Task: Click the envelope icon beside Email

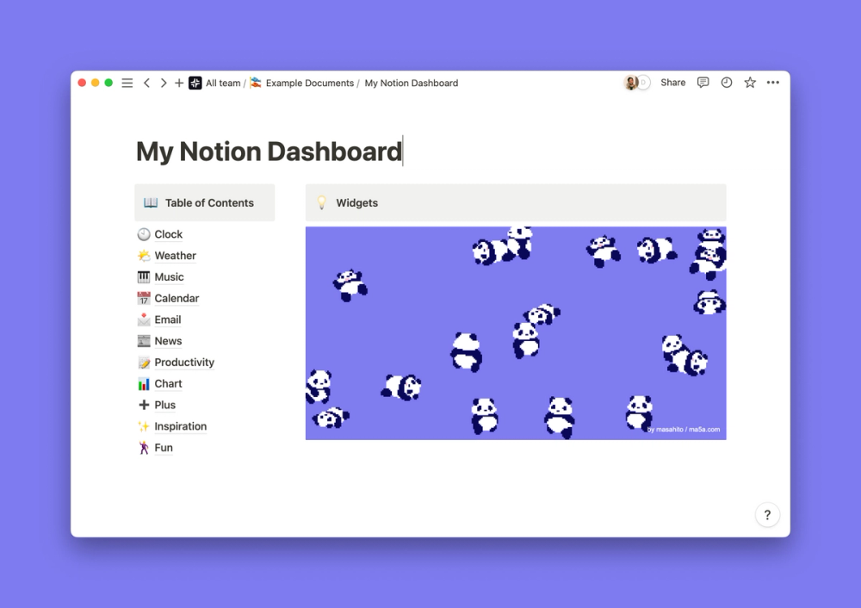Action: [x=144, y=320]
